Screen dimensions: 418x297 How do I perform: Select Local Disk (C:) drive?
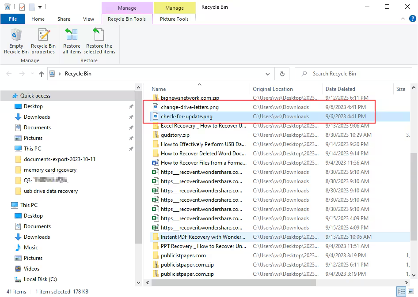click(x=40, y=279)
